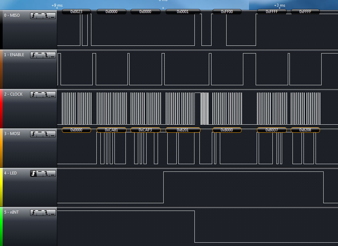The height and width of the screenshot is (246, 338).
Task: Select MOSI decoded value 0xCA81
Action: point(111,130)
